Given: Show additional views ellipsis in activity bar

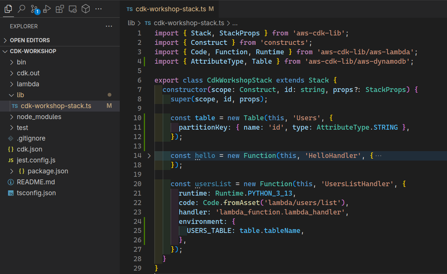Looking at the screenshot, I should [99, 9].
